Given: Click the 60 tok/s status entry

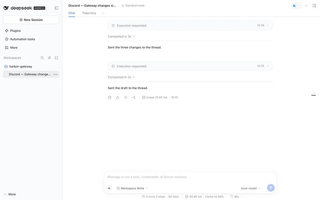Looking at the screenshot, I should point(174,197).
